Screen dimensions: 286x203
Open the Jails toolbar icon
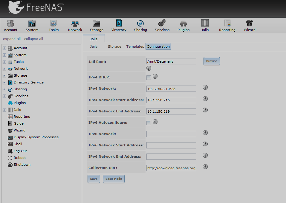pyautogui.click(x=205, y=26)
